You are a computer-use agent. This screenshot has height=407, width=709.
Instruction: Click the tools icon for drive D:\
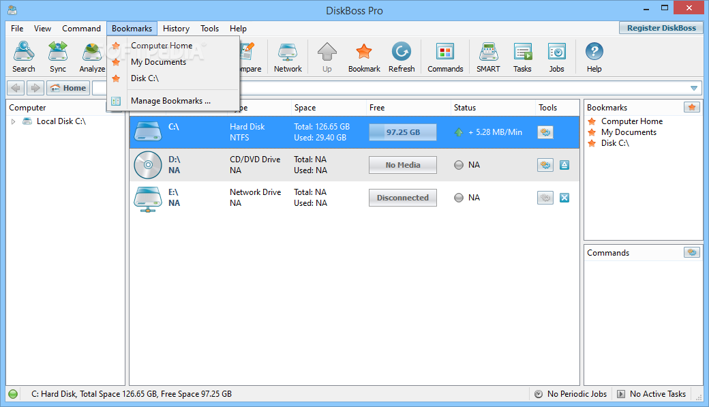pos(545,165)
